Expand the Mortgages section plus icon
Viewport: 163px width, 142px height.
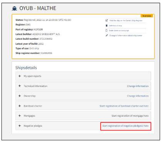[20, 115]
